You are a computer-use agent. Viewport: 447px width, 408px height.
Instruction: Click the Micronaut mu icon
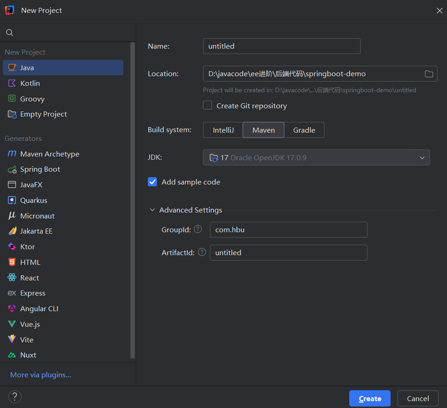[12, 216]
